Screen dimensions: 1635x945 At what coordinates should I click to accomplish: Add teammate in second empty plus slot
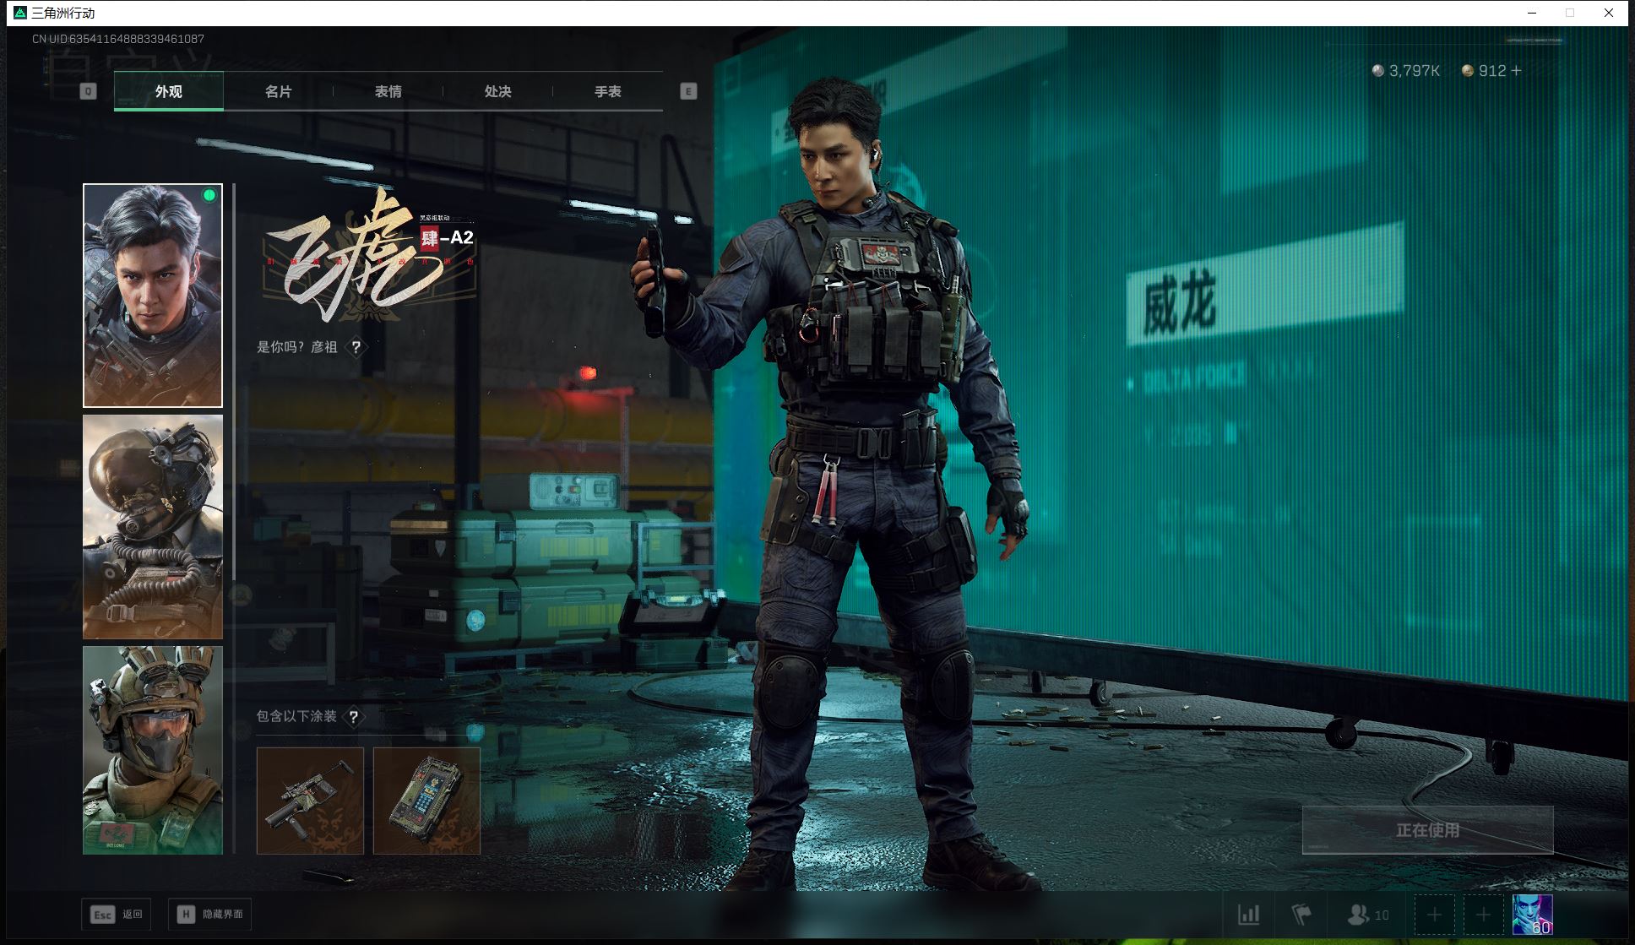[x=1483, y=915]
